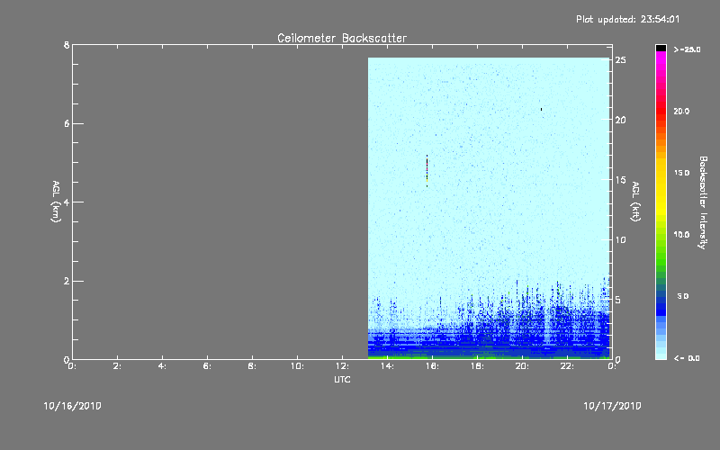Click the '15.0' colorbar tick value
This screenshot has width=720, height=450.
pyautogui.click(x=681, y=173)
